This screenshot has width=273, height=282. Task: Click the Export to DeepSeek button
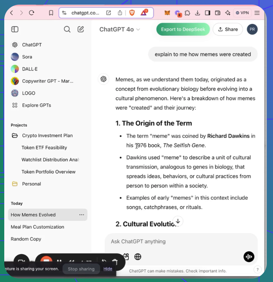pos(183,29)
